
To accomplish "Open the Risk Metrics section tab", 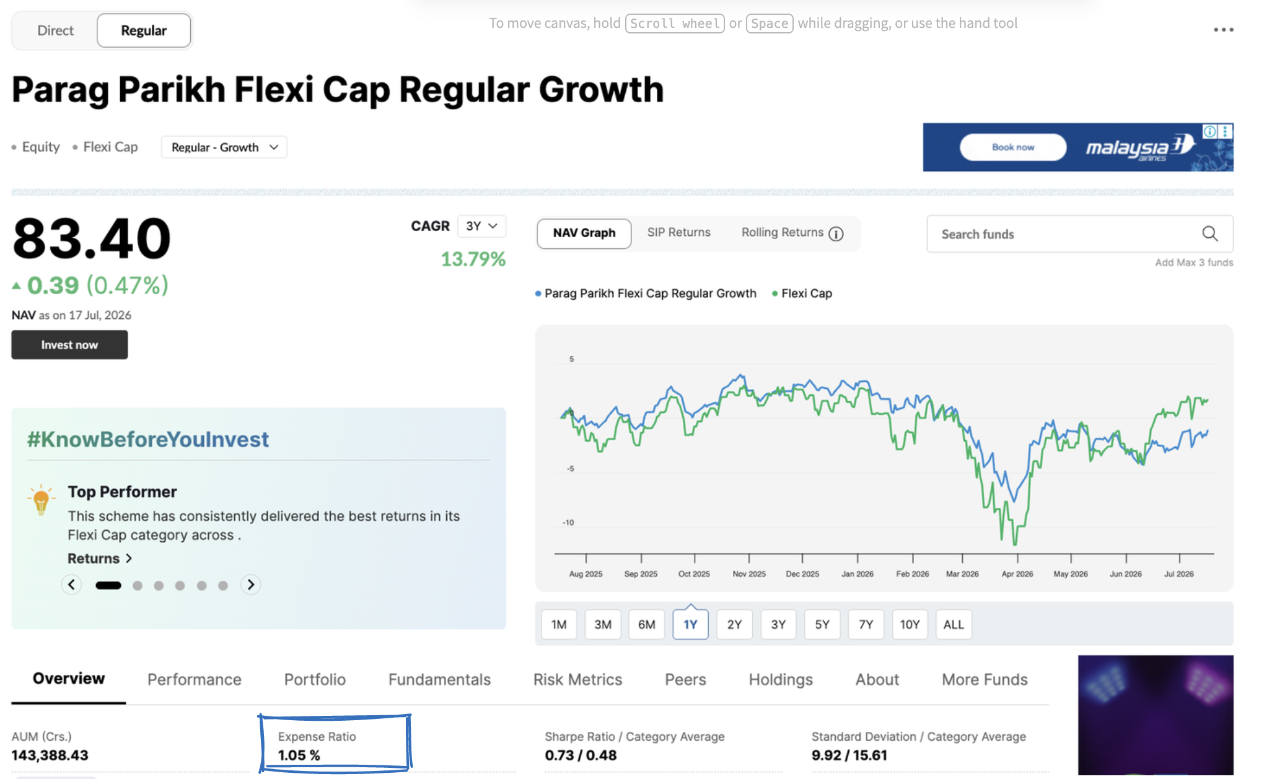I will point(577,679).
